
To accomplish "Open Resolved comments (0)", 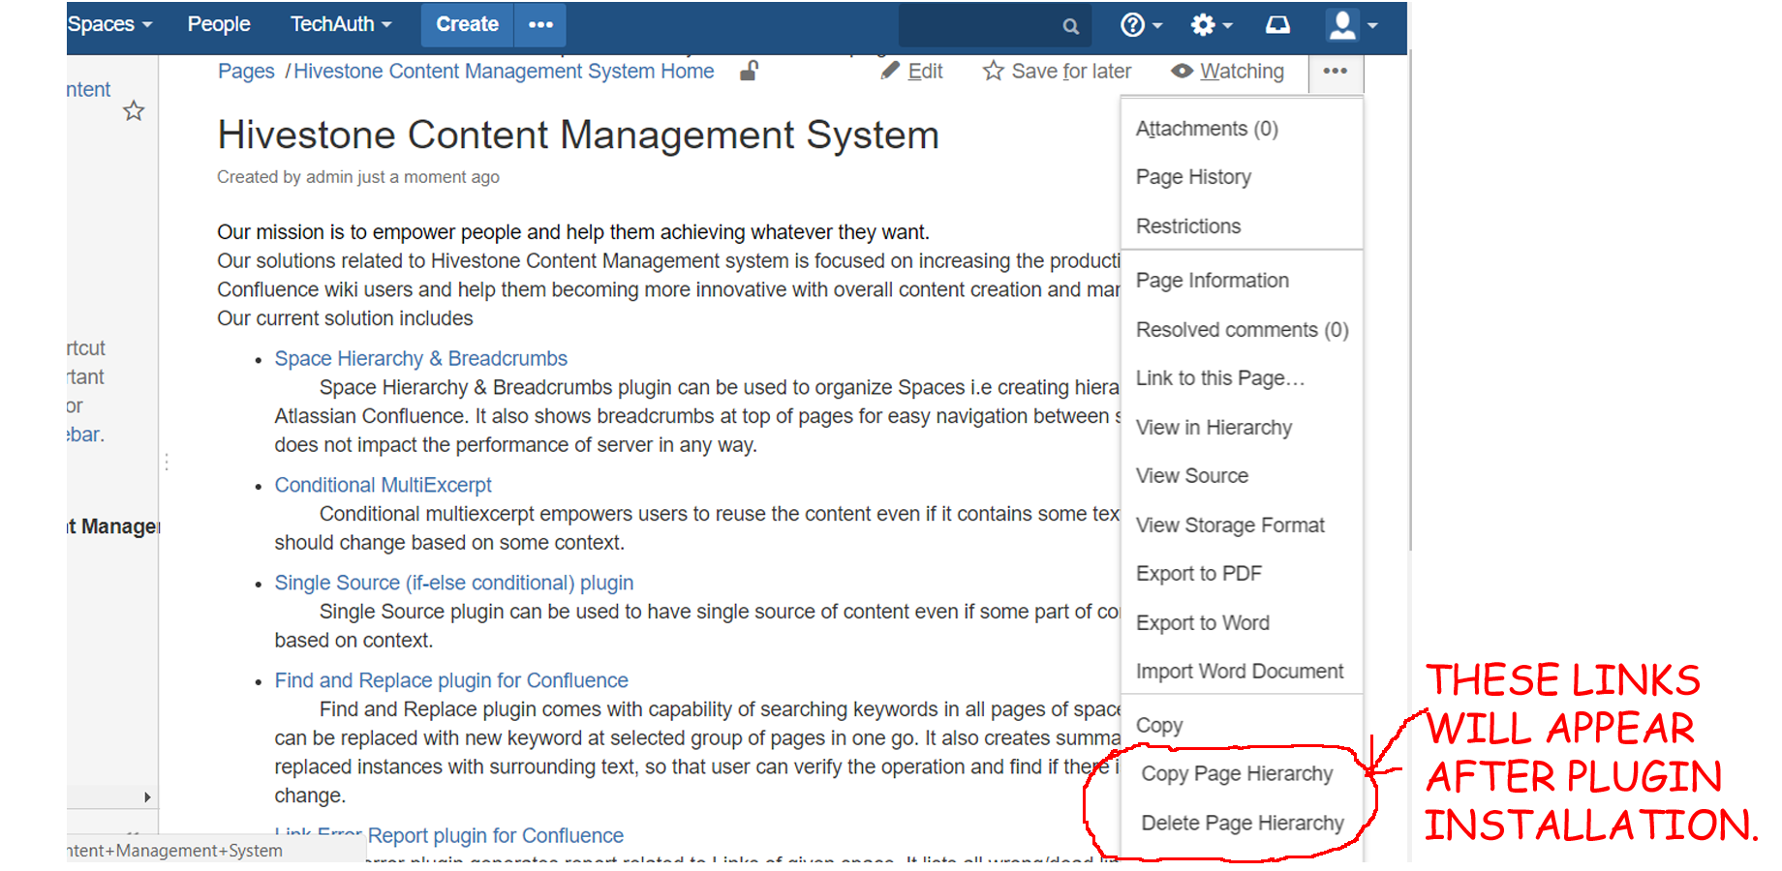I will coord(1242,330).
